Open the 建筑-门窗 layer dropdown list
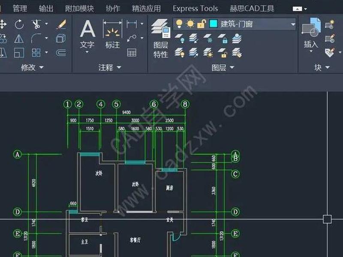This screenshot has width=343, height=257. (293, 24)
